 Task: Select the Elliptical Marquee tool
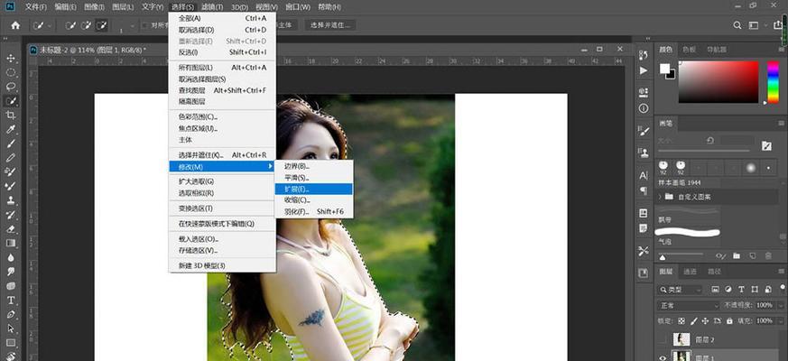click(x=10, y=72)
